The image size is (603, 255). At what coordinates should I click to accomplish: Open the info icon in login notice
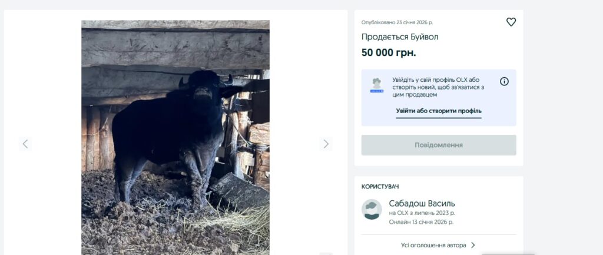pos(504,81)
